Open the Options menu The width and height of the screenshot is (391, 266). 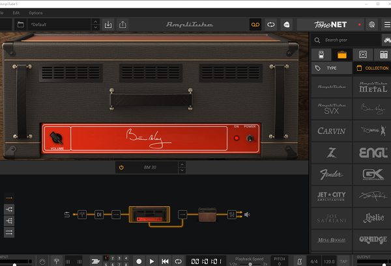point(36,13)
